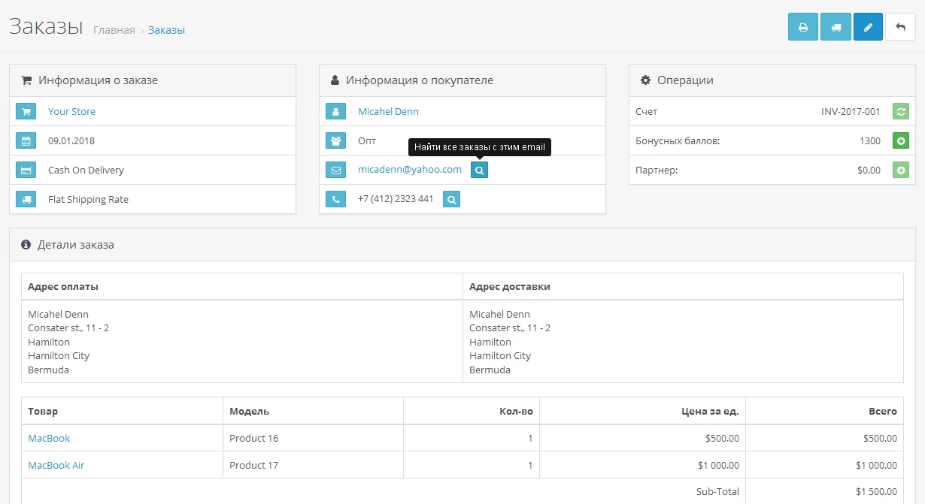Click the Cash On Delivery card icon
Image resolution: width=925 pixels, height=504 pixels.
tap(26, 171)
